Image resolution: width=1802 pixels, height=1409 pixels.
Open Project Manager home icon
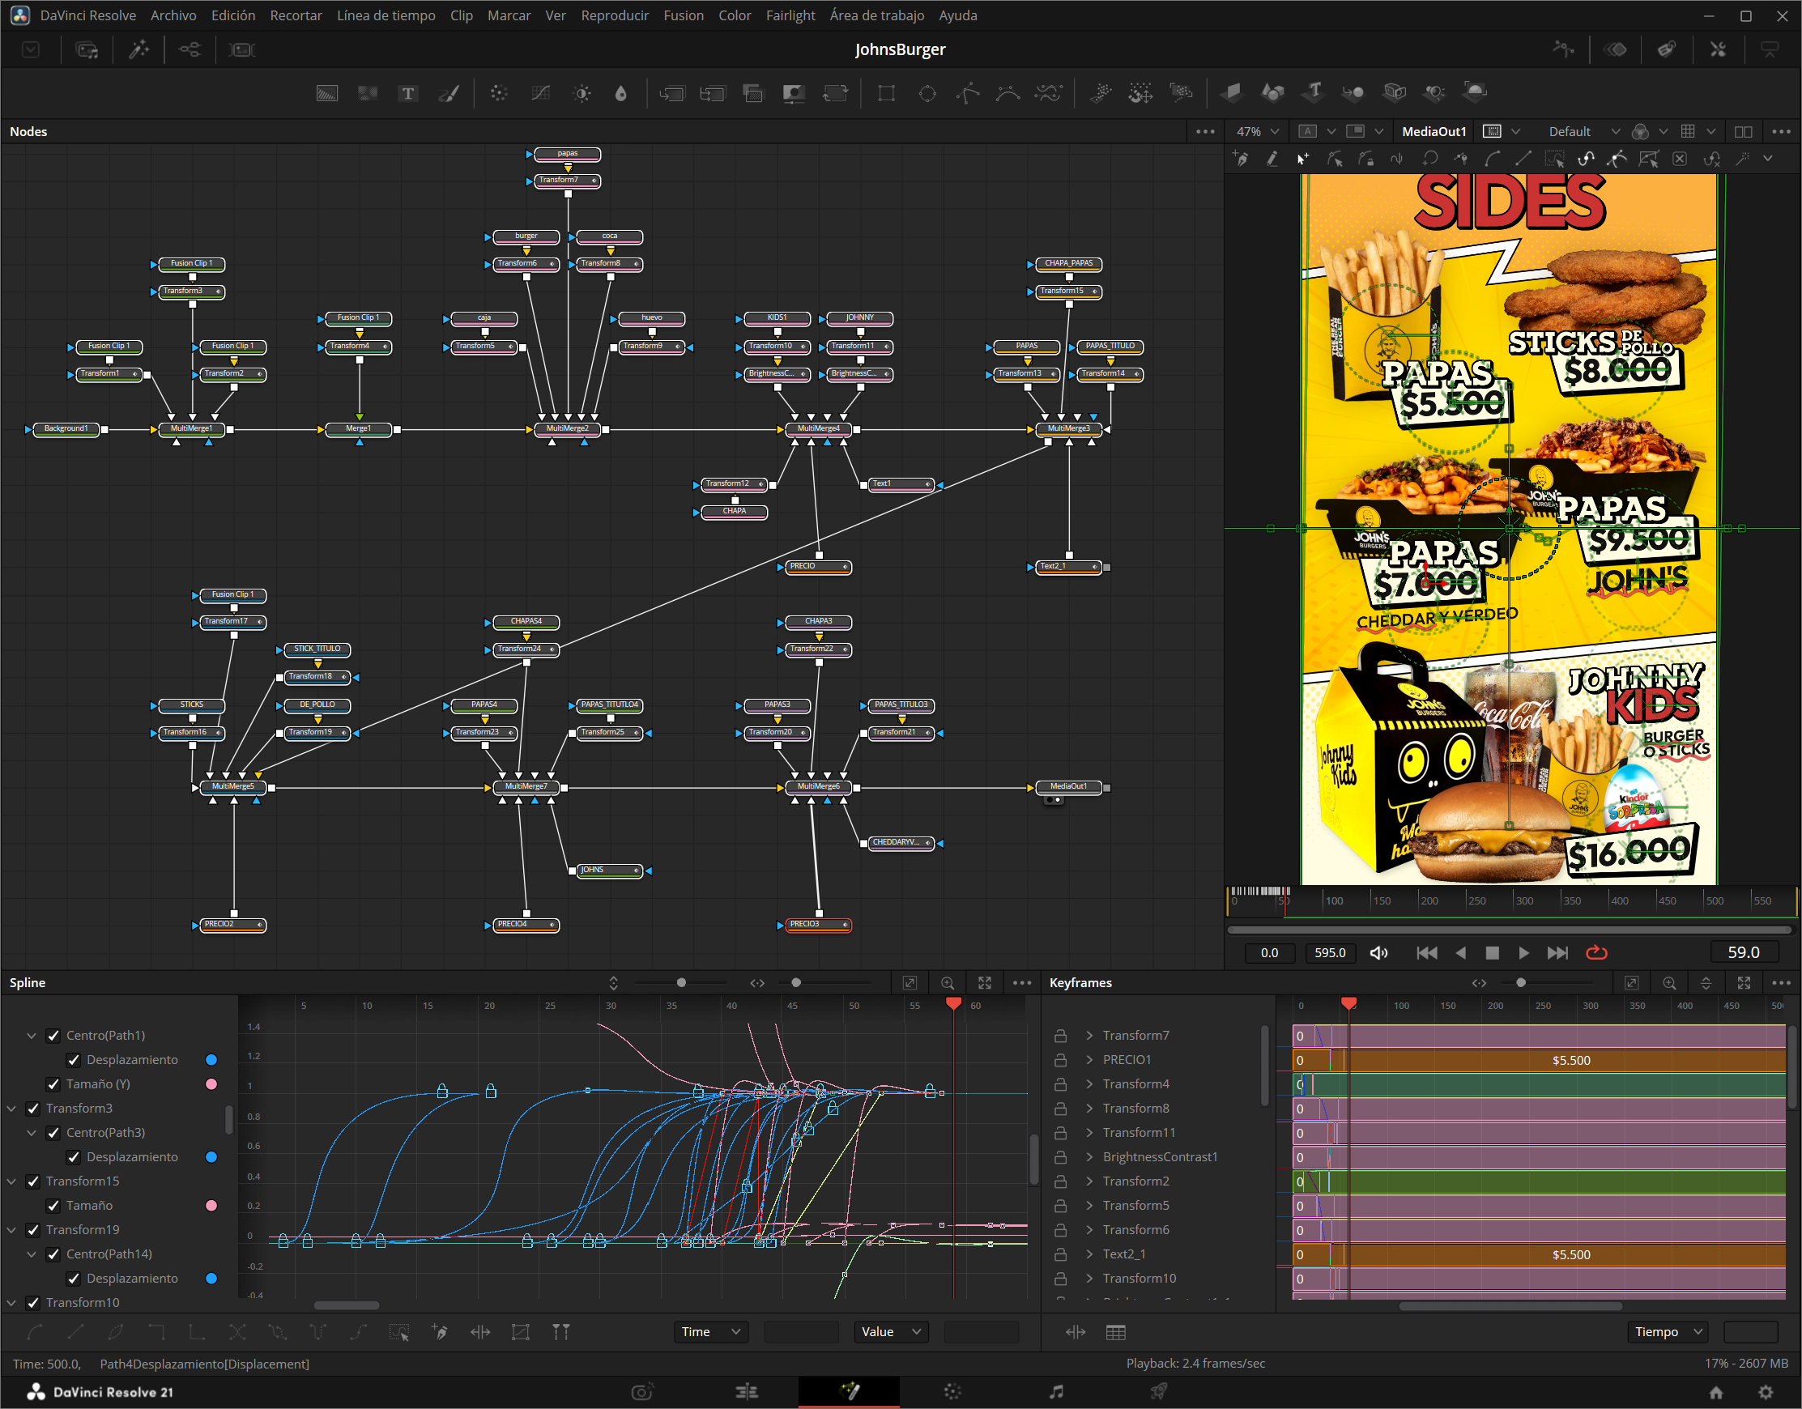click(x=1716, y=1392)
